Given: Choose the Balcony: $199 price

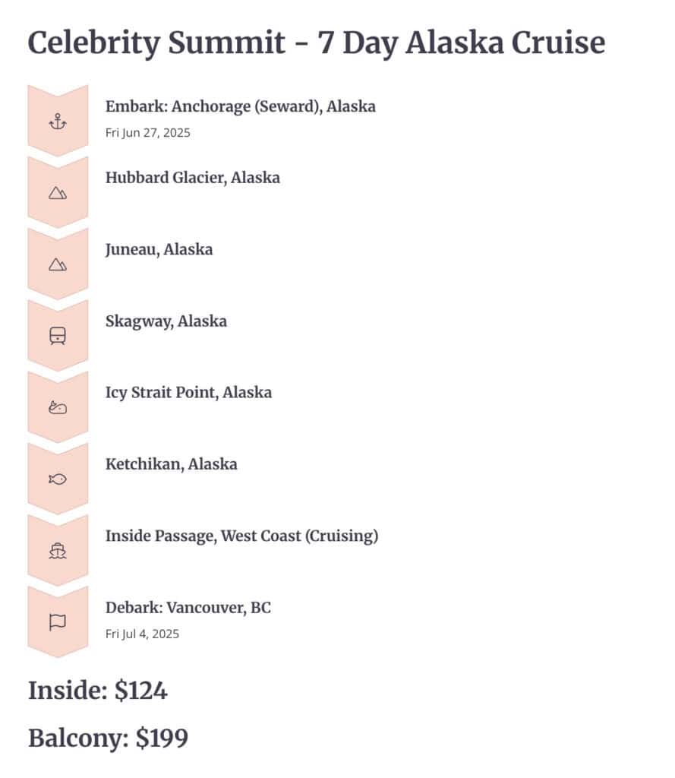Looking at the screenshot, I should [108, 738].
